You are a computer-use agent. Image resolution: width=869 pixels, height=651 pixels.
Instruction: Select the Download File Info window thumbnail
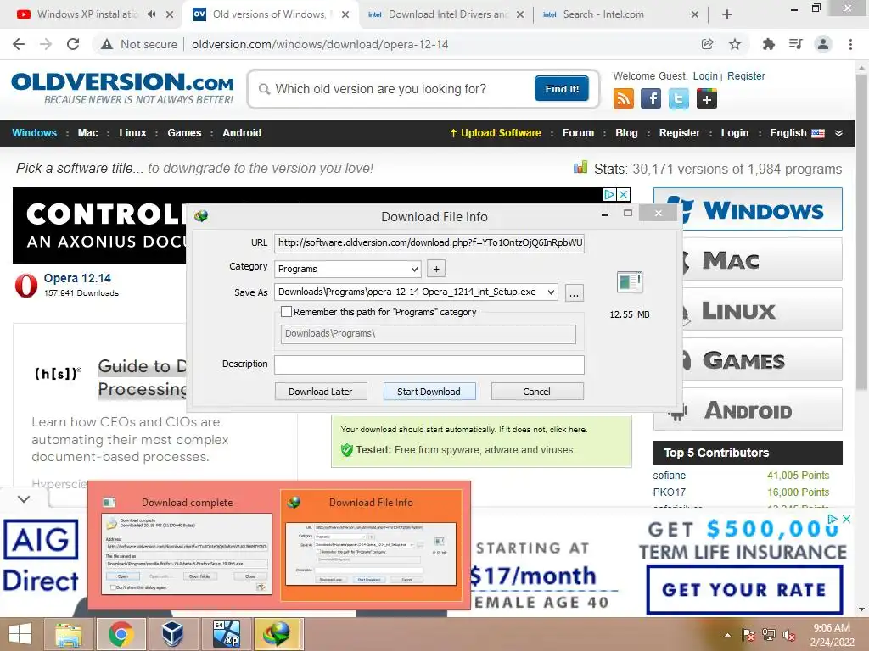pyautogui.click(x=372, y=545)
